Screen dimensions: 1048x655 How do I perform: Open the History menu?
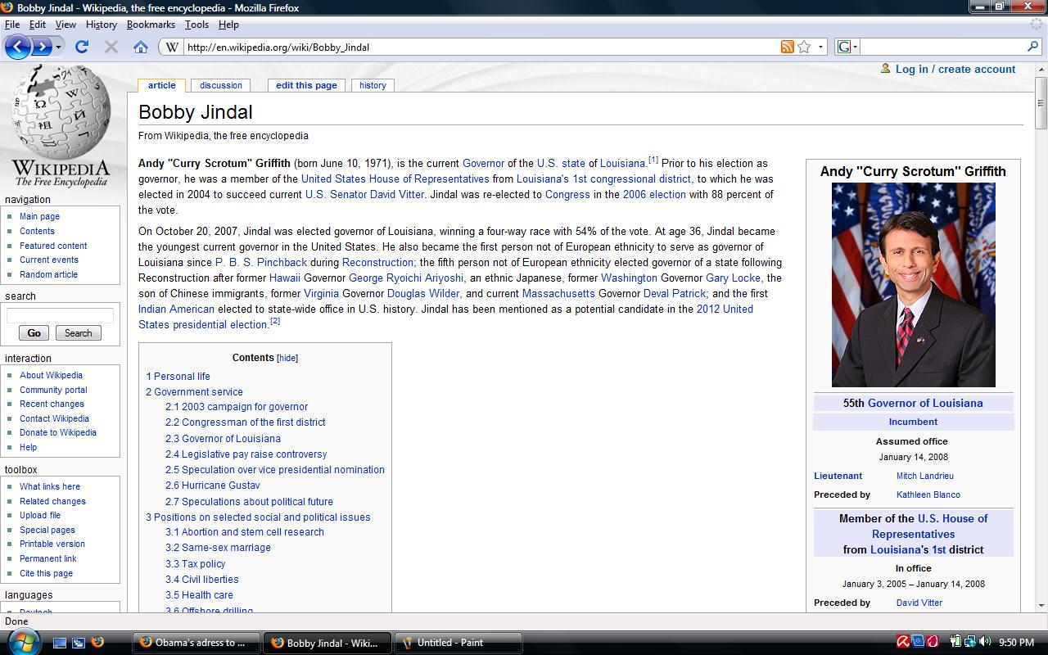tap(102, 25)
